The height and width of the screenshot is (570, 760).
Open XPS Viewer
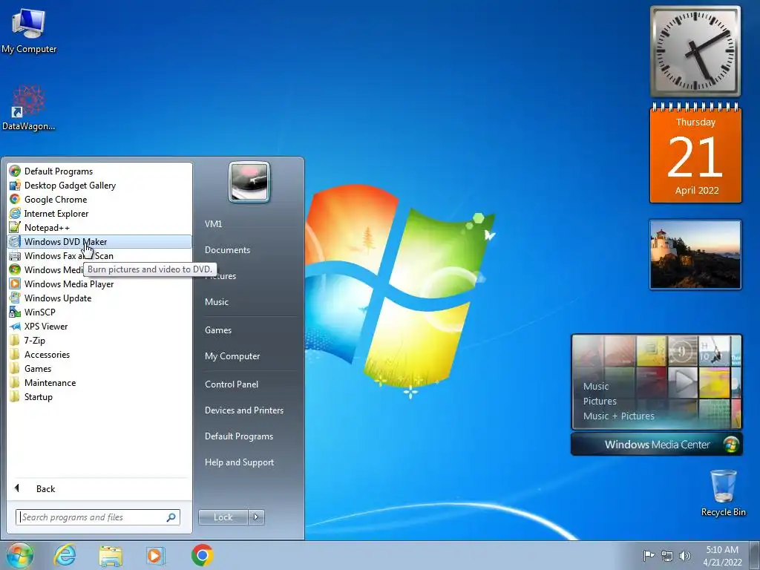pos(100,326)
